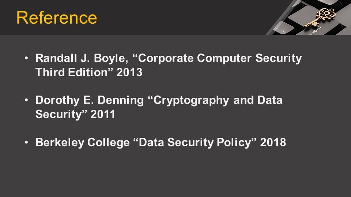Click the name "Randall J. Boyle"
The image size is (351, 197).
click(x=82, y=58)
